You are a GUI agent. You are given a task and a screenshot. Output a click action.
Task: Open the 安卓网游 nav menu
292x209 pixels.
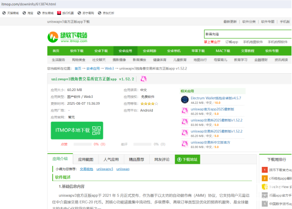pos(150,51)
